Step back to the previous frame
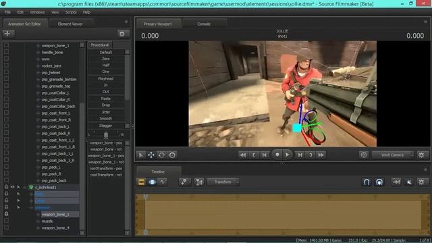This screenshot has height=243, width=432. tap(264, 155)
